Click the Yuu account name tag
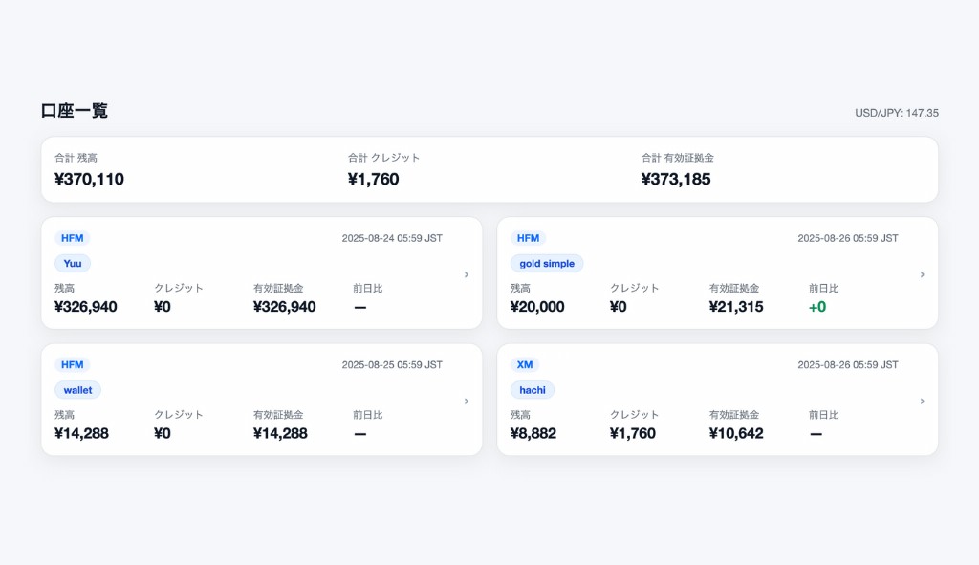979x565 pixels. click(73, 263)
